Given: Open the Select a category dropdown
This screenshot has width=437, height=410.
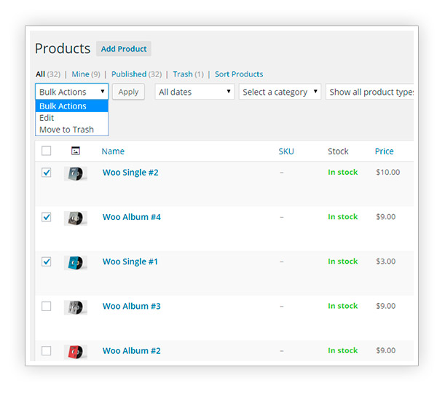Looking at the screenshot, I should (280, 92).
